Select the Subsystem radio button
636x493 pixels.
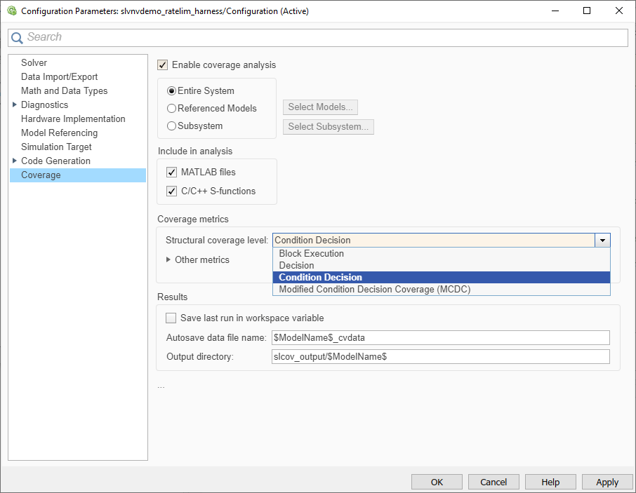[x=171, y=126]
